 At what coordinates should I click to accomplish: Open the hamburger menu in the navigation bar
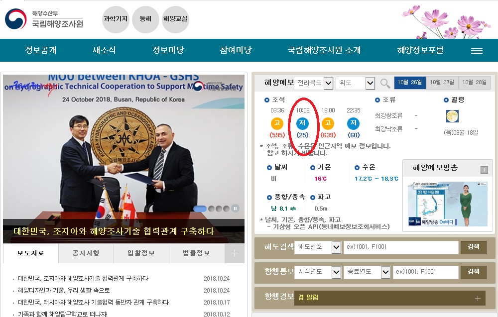477,50
